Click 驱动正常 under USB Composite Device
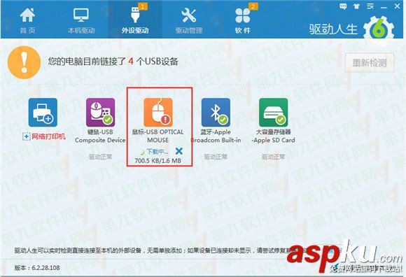406x277 pixels. 100,157
